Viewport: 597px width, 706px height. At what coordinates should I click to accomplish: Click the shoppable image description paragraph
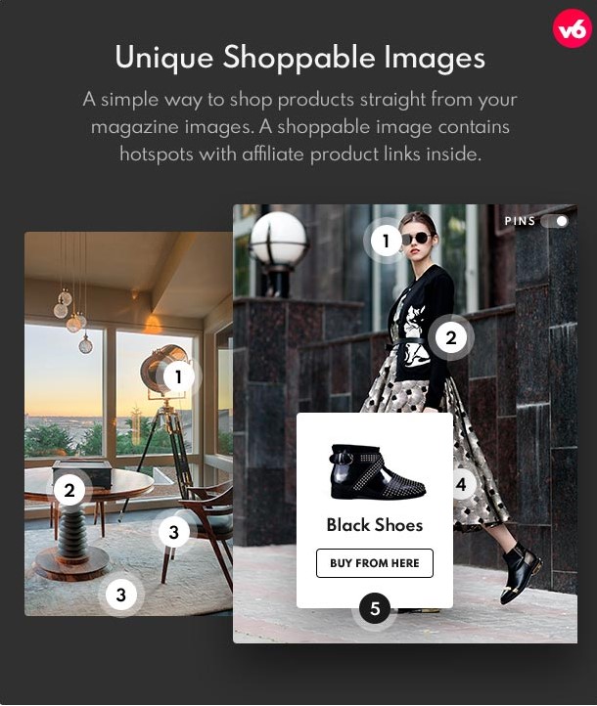point(300,127)
